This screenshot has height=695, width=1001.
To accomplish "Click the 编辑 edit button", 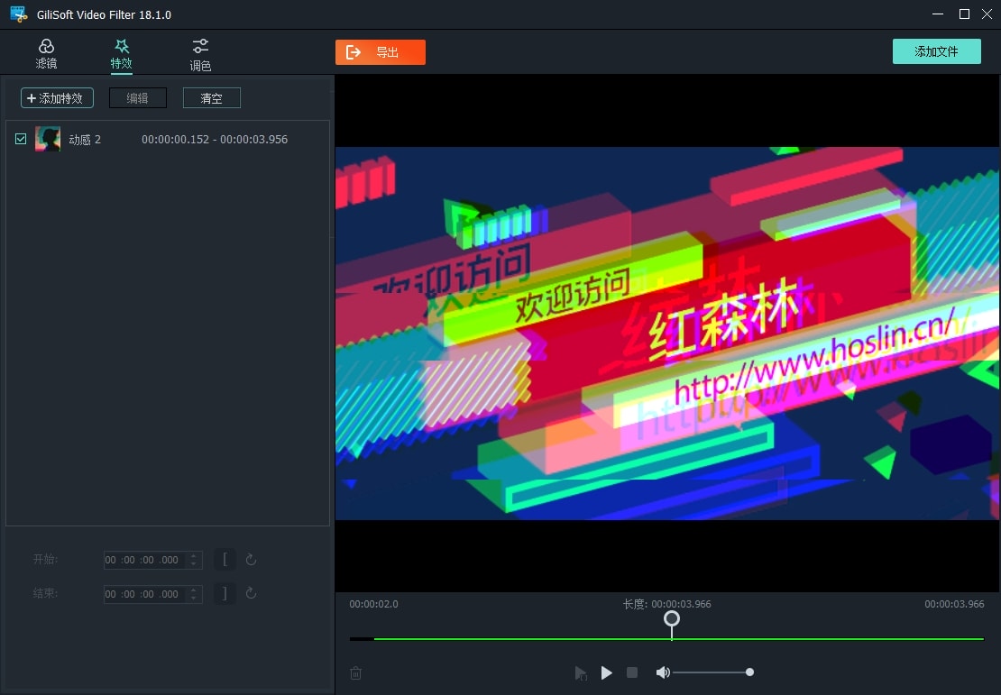I will (138, 97).
